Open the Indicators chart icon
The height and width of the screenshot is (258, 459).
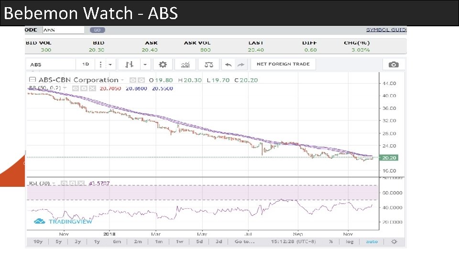[185, 64]
